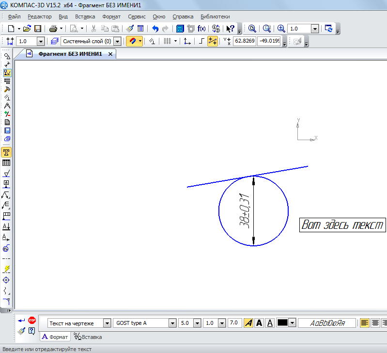
Task: Toggle italic text formatting
Action: click(x=248, y=323)
